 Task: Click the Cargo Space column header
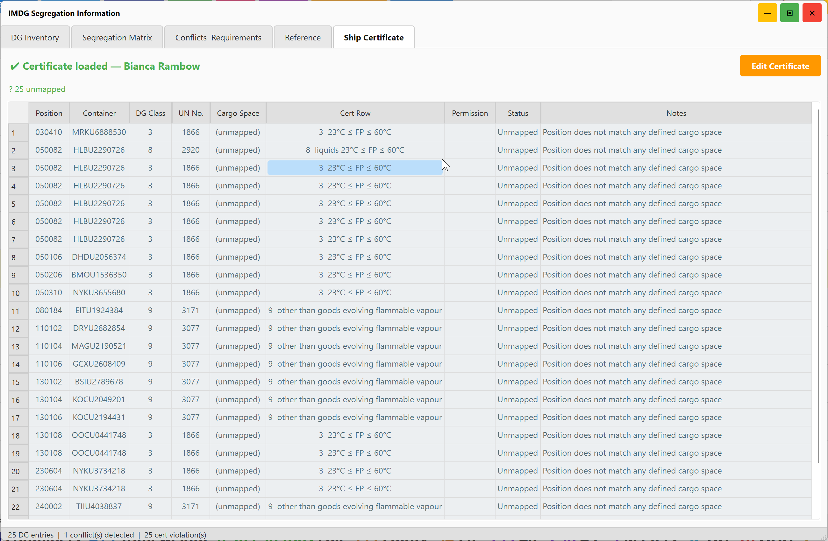[x=238, y=113]
